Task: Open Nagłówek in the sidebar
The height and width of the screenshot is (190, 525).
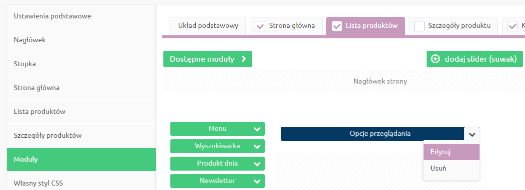Action: pyautogui.click(x=81, y=40)
